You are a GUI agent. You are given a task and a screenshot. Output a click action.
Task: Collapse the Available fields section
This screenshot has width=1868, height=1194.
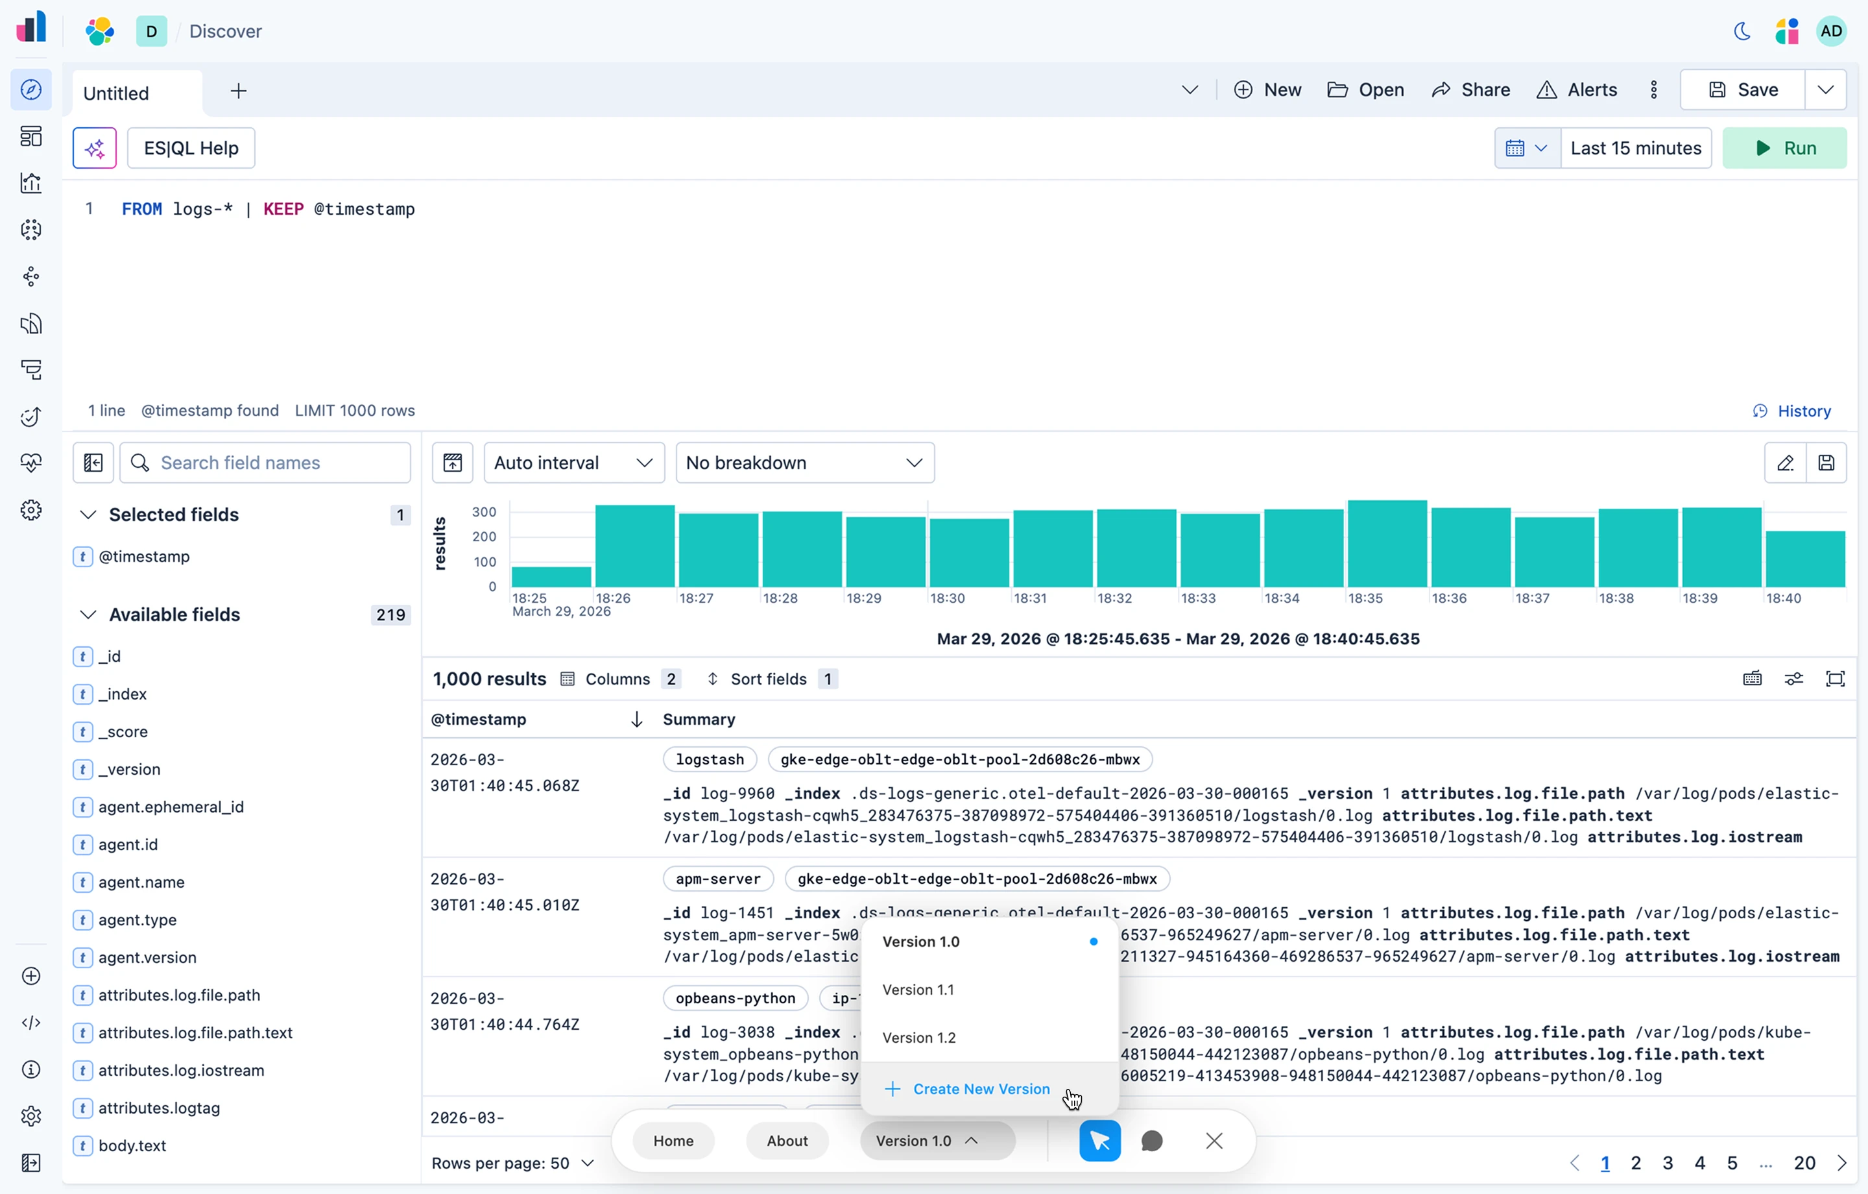pyautogui.click(x=88, y=615)
